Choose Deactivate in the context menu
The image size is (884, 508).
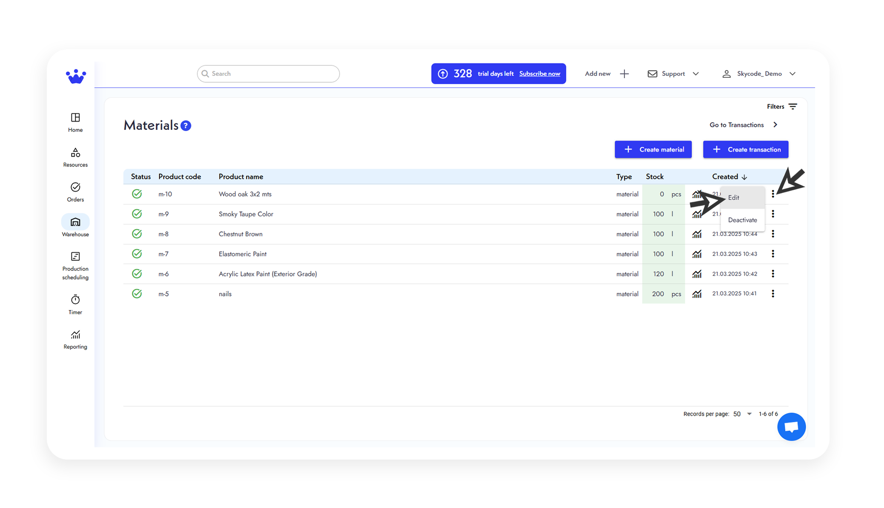point(742,220)
